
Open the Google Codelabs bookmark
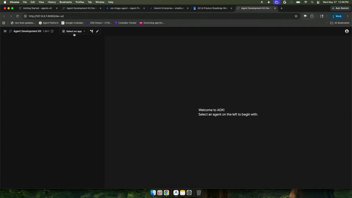pos(72,23)
